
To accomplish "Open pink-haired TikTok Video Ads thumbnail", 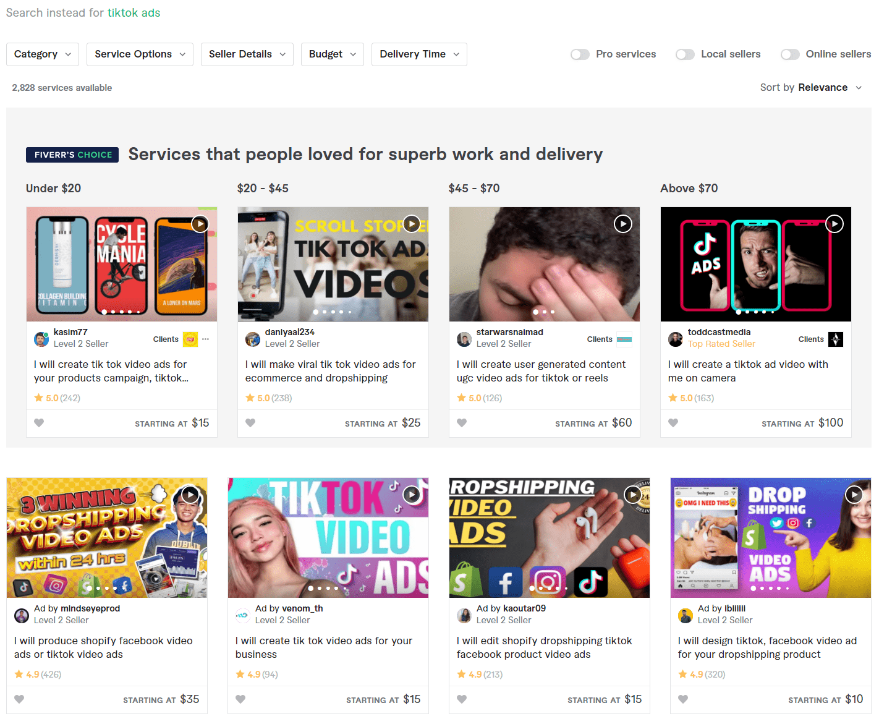I will (x=328, y=538).
